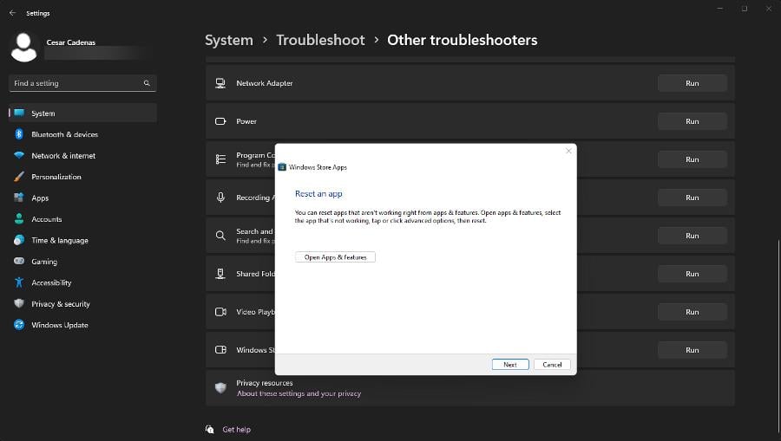
Task: Click the search magnifier icon
Action: [147, 83]
